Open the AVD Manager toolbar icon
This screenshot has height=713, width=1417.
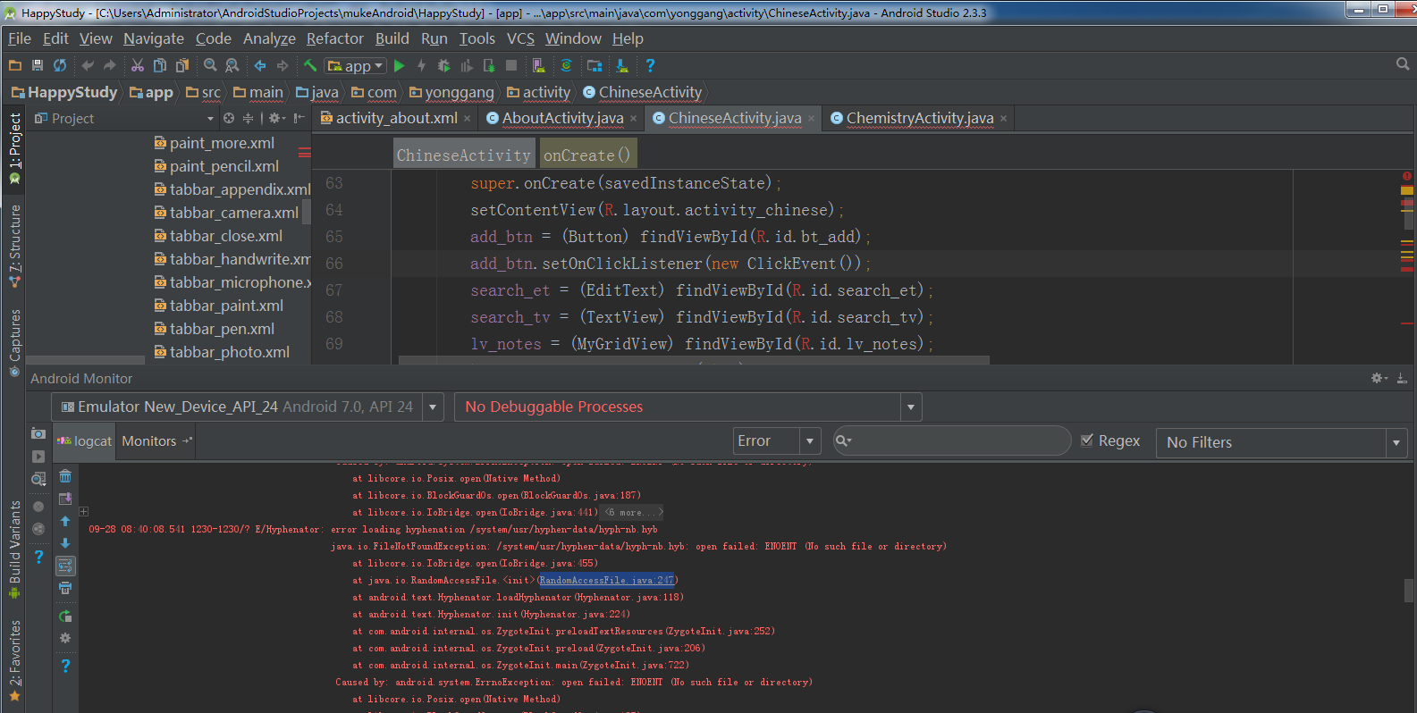pos(538,65)
